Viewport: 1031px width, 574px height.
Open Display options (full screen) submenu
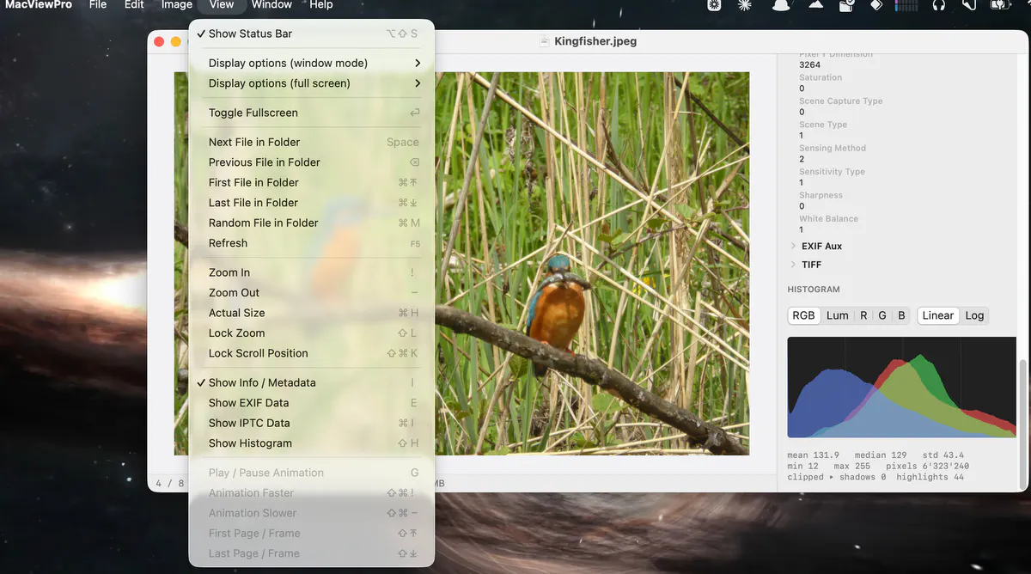(x=312, y=83)
